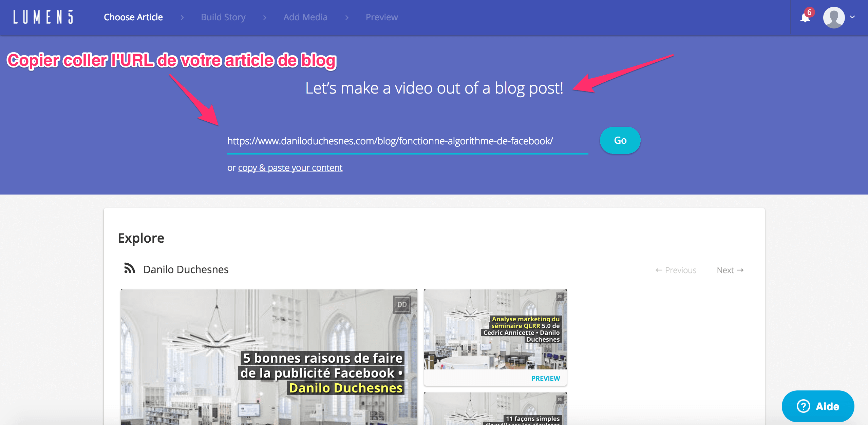
Task: Click the PREVIEW link under Analyse marketing card
Action: pyautogui.click(x=545, y=378)
